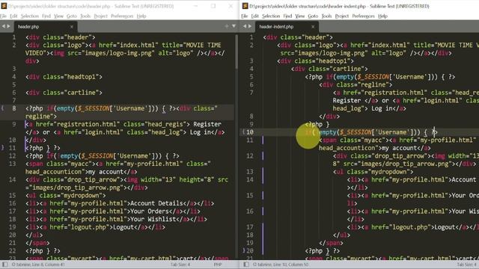
Task: Open View menu in header.php window
Action: [58, 16]
